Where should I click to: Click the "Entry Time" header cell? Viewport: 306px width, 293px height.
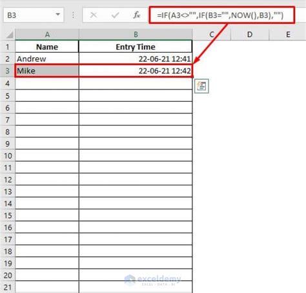tap(136, 46)
